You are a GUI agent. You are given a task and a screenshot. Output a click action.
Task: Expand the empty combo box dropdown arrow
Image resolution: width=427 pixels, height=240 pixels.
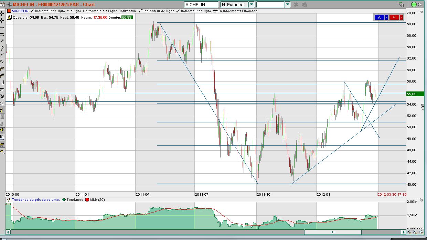click(288, 4)
